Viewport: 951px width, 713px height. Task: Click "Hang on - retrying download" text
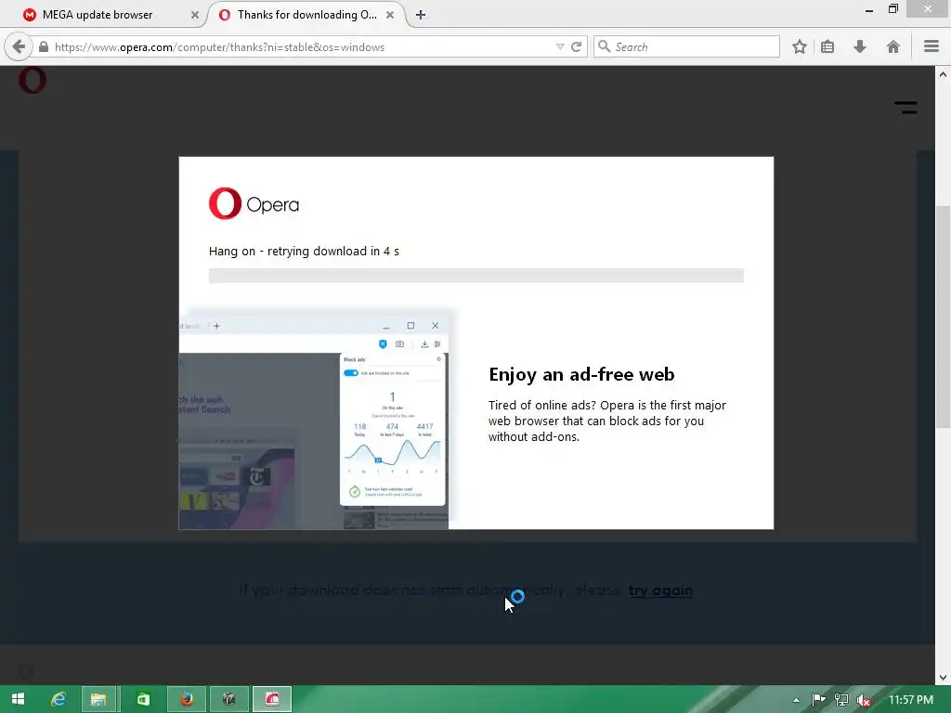(304, 251)
